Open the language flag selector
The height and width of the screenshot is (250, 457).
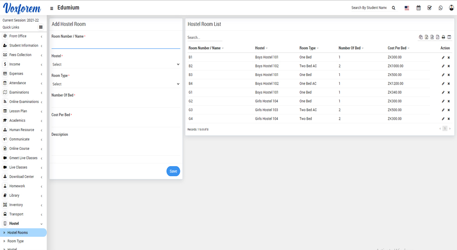pos(407,8)
